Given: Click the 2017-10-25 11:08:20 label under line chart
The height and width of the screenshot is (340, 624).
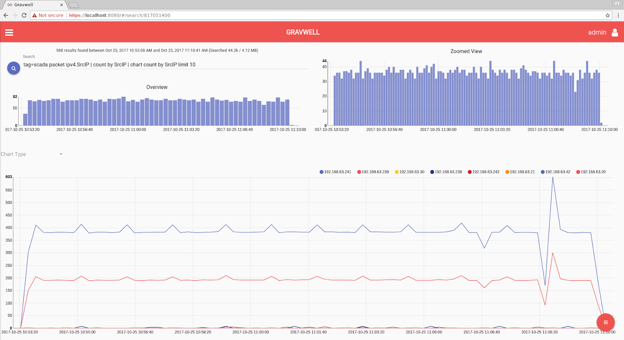Looking at the screenshot, I should click(539, 332).
